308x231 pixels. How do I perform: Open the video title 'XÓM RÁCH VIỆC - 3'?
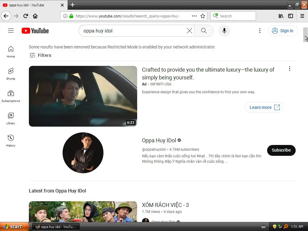point(165,205)
